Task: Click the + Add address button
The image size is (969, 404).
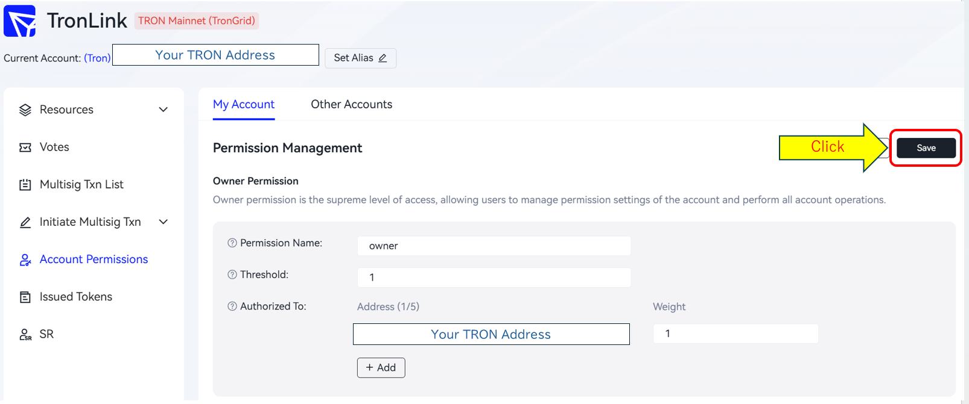Action: coord(381,367)
